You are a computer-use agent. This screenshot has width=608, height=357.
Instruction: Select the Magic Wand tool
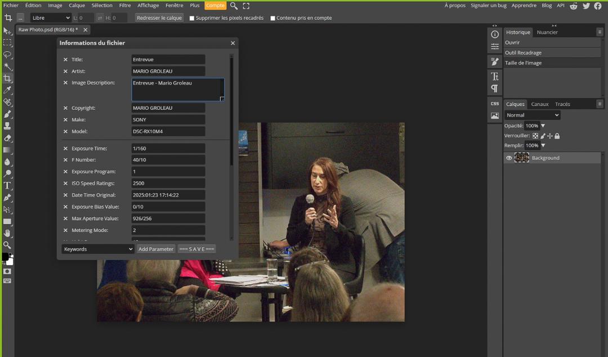tap(7, 66)
